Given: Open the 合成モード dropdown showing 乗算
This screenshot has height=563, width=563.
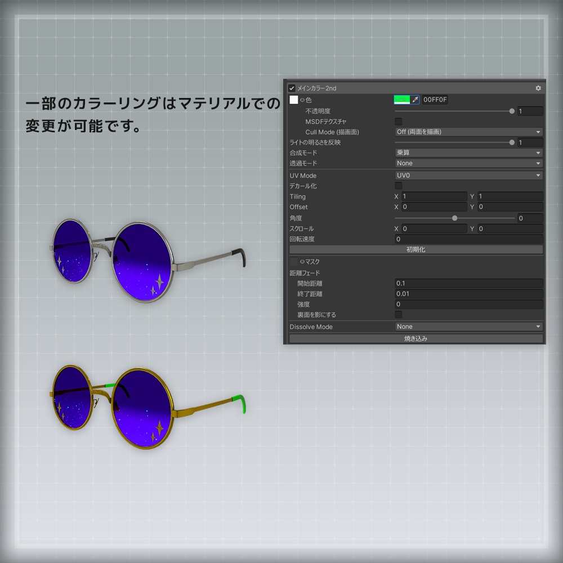Looking at the screenshot, I should 468,153.
